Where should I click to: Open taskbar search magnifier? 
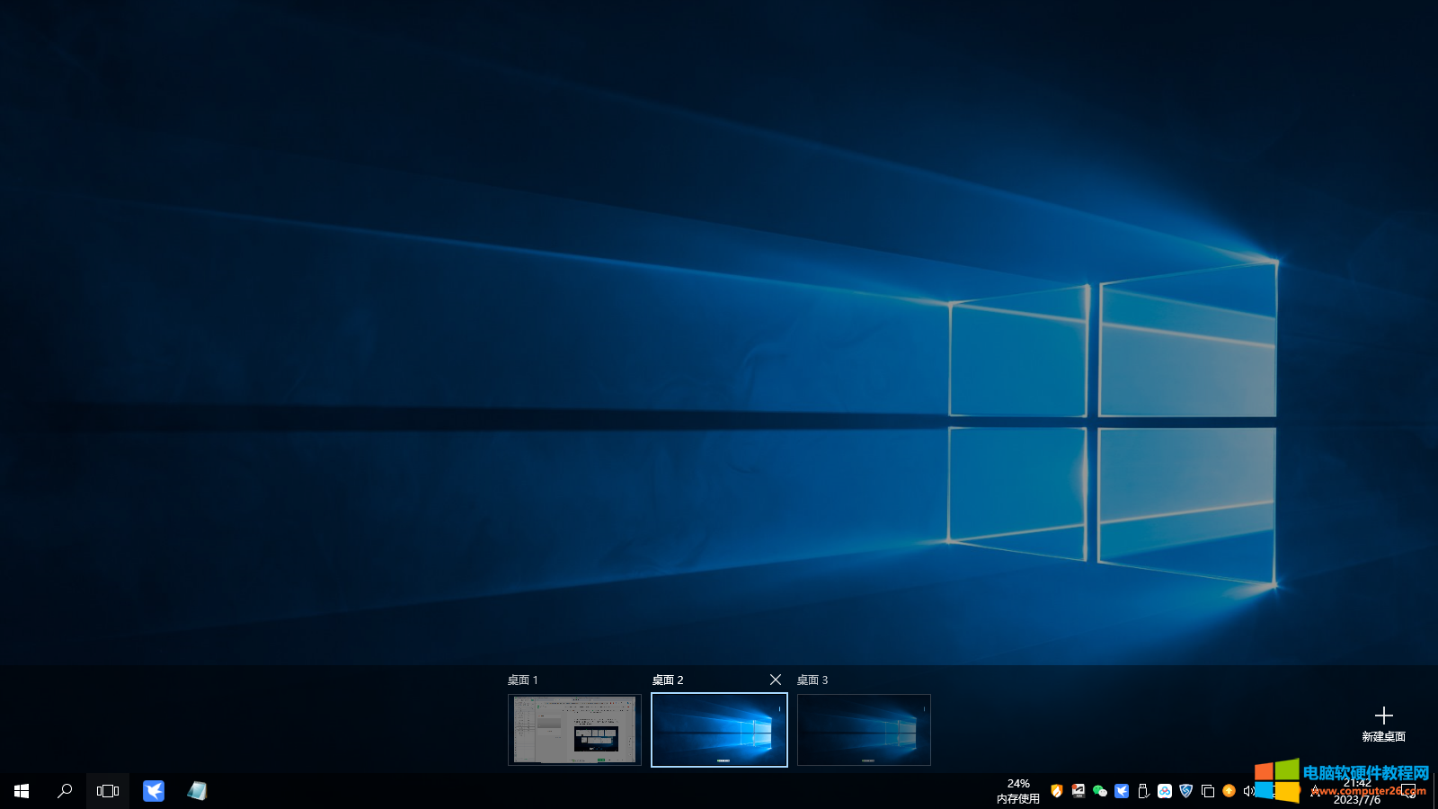pyautogui.click(x=65, y=791)
